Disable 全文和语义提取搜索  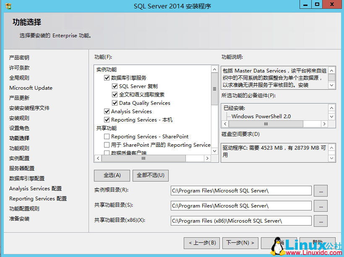click(114, 94)
